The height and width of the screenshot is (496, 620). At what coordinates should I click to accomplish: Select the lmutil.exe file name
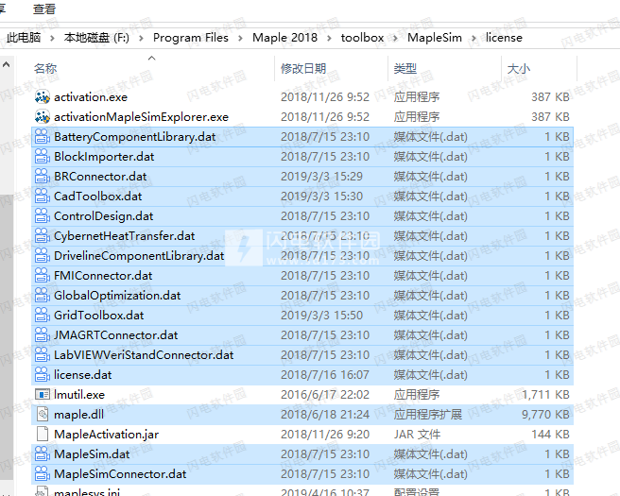pyautogui.click(x=79, y=394)
